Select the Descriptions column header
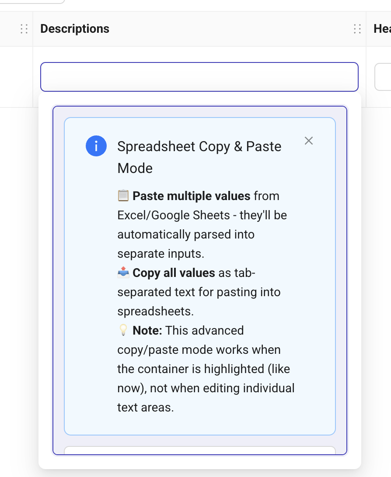The width and height of the screenshot is (391, 477). [x=75, y=29]
